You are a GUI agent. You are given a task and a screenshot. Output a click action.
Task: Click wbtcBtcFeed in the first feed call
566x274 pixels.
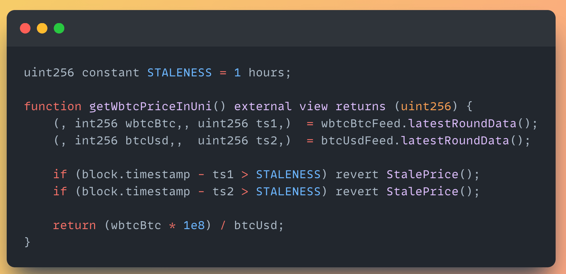coord(361,124)
